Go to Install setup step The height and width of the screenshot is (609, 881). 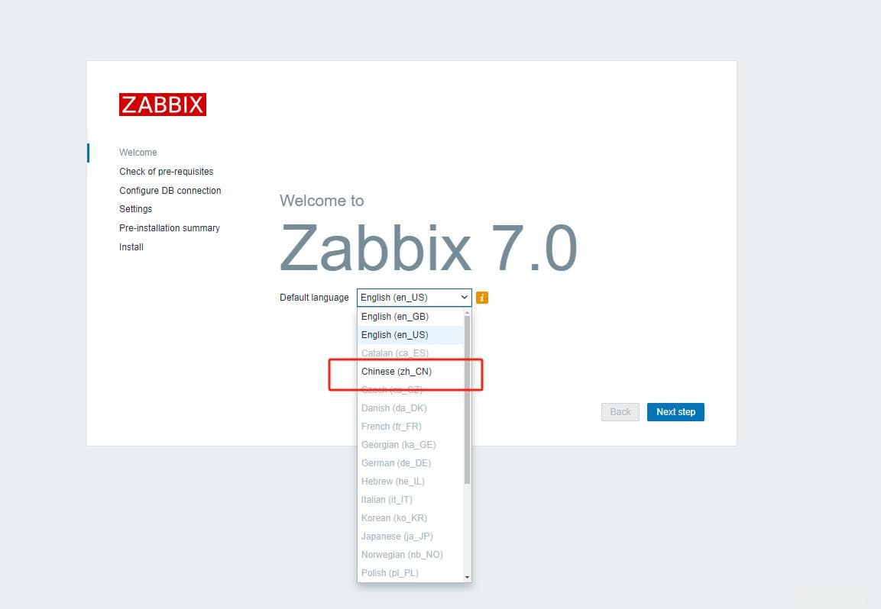[x=131, y=247]
